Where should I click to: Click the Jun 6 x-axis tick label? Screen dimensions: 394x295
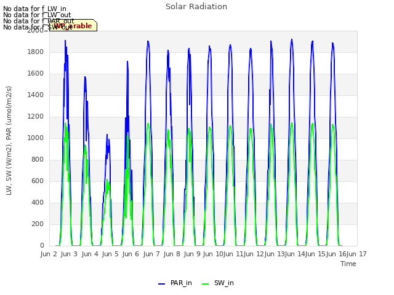131,254
